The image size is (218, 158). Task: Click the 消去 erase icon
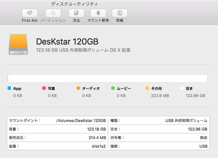(76, 13)
